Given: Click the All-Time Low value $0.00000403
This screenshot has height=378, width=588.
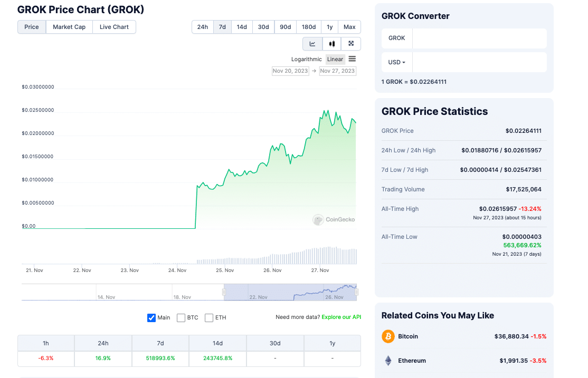Looking at the screenshot, I should tap(521, 237).
